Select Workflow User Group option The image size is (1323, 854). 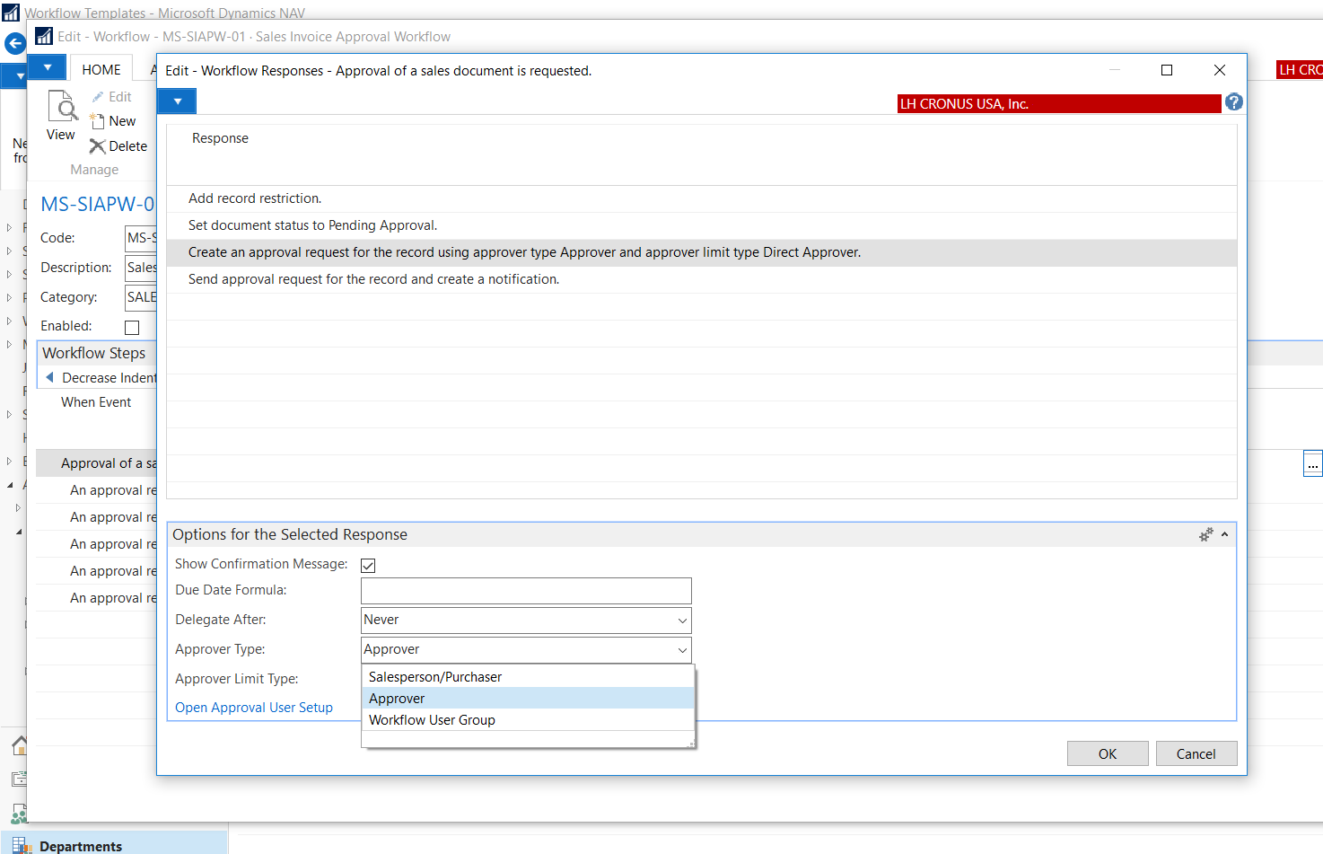(432, 720)
